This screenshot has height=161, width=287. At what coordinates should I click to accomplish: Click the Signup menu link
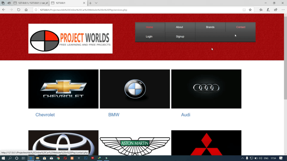click(180, 36)
